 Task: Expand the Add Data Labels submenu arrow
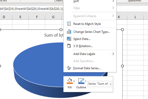(113, 54)
